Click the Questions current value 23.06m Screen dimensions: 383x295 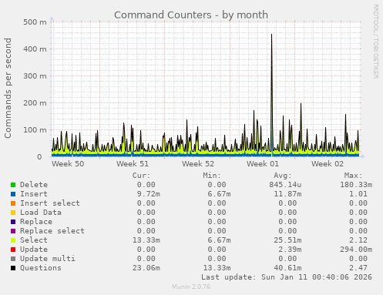click(146, 268)
